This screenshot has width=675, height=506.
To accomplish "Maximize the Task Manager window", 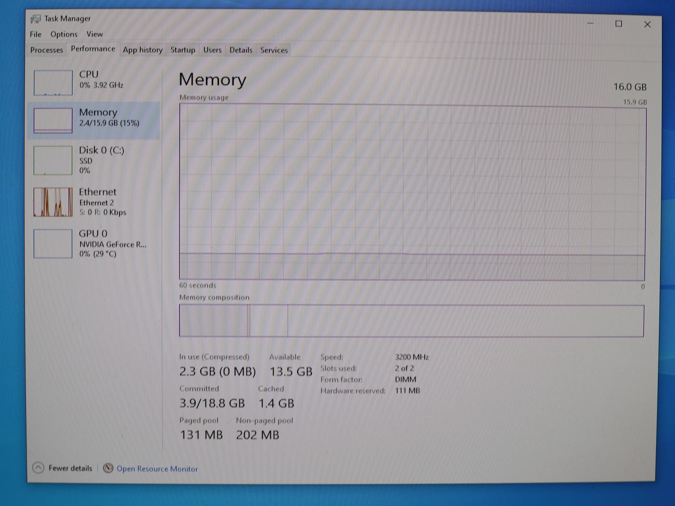I will point(619,24).
